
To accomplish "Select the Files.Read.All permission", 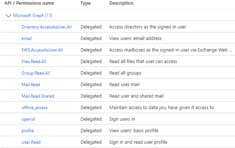I will (34, 62).
